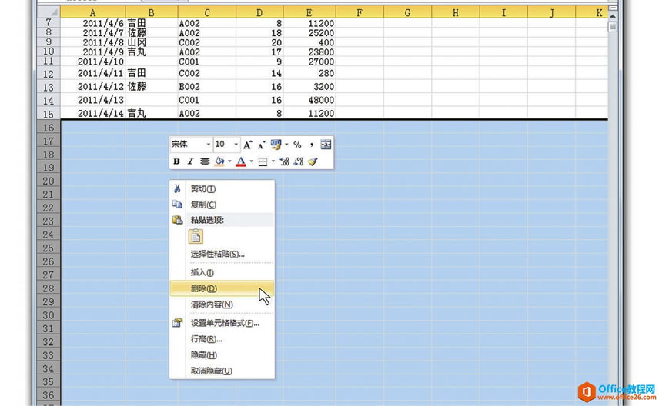659x406 pixels.
Task: Click cell containing B002
Action: 207,86
